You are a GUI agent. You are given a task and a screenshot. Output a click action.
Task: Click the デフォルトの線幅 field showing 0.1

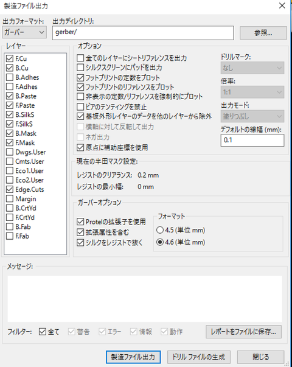[x=252, y=140]
